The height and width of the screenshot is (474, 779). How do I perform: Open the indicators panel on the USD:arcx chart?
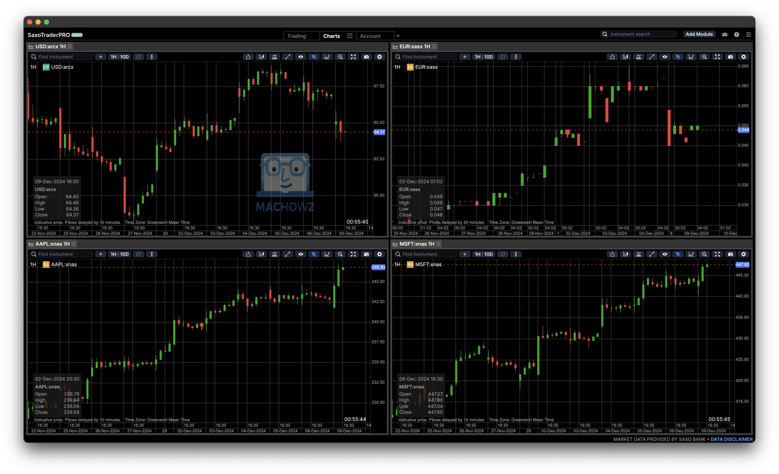(275, 57)
